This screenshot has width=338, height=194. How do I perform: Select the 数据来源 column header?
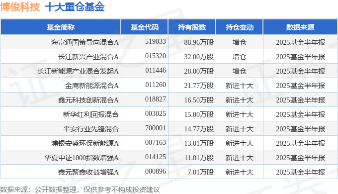pyautogui.click(x=300, y=27)
